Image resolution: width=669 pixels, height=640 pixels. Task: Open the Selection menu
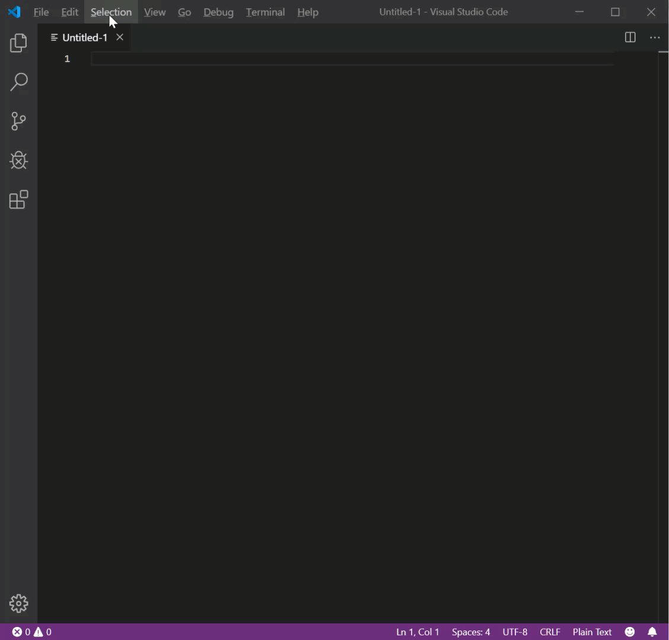pos(111,12)
